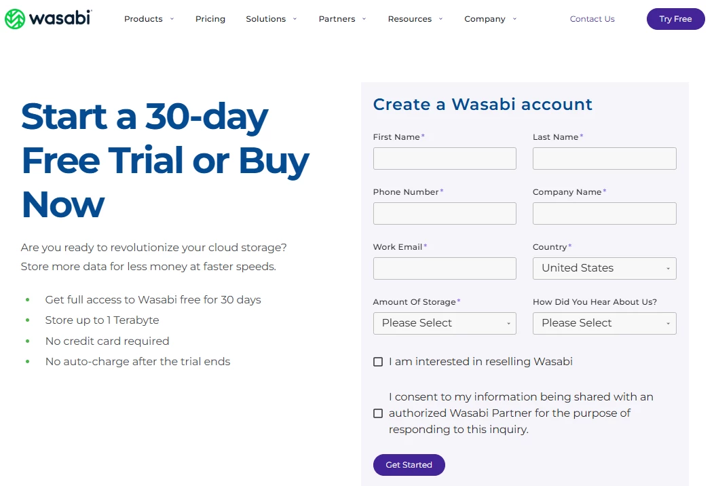The width and height of the screenshot is (716, 486).
Task: Expand the Products menu chevron
Action: click(172, 19)
